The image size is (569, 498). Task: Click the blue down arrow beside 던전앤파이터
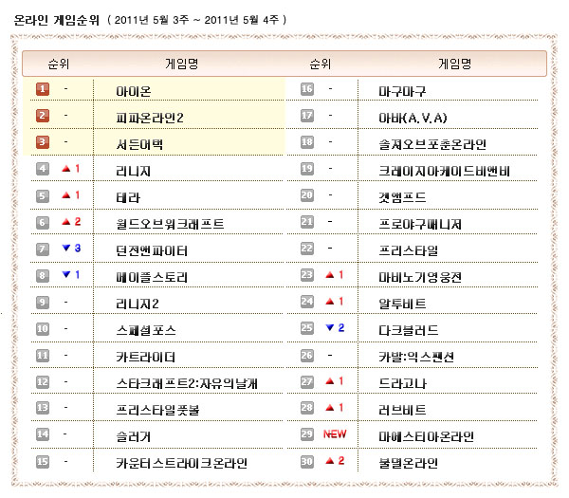(65, 249)
